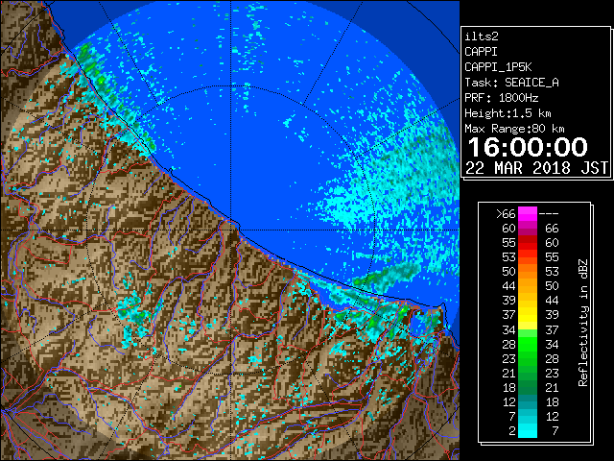Select the 'Height:1.5 km' info line
Image resolution: width=614 pixels, height=461 pixels.
click(x=508, y=113)
